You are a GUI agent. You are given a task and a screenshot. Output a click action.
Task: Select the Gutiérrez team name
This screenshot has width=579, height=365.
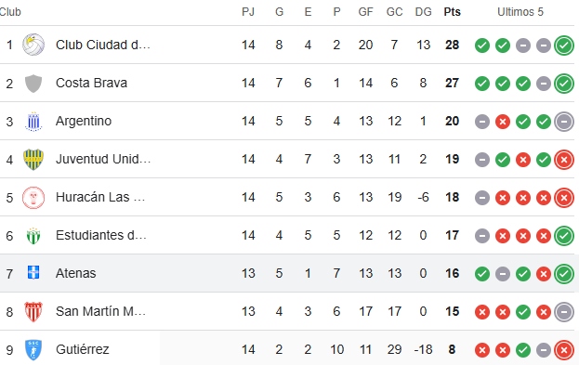pos(83,349)
